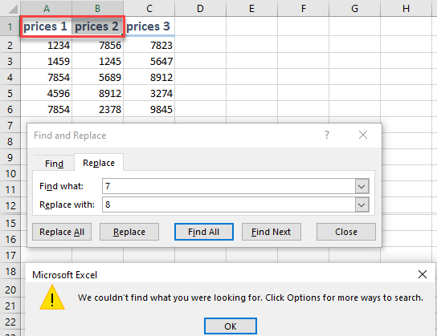Click the 'prices 2' header cell

(97, 26)
